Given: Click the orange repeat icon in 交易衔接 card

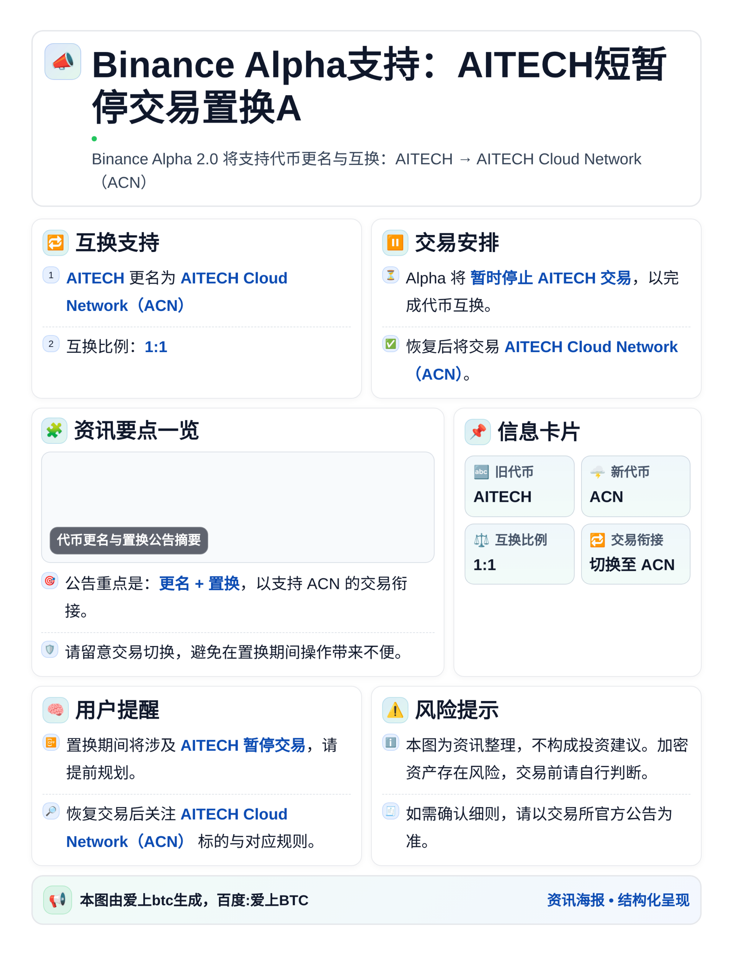Looking at the screenshot, I should [597, 540].
